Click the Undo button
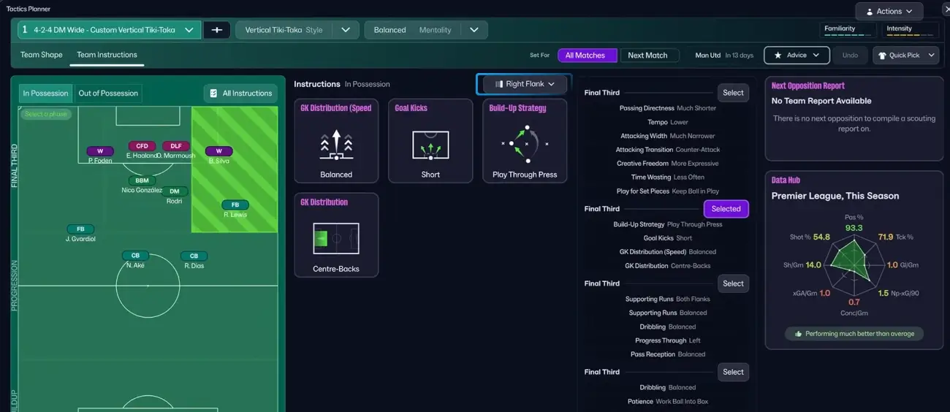 click(x=850, y=56)
